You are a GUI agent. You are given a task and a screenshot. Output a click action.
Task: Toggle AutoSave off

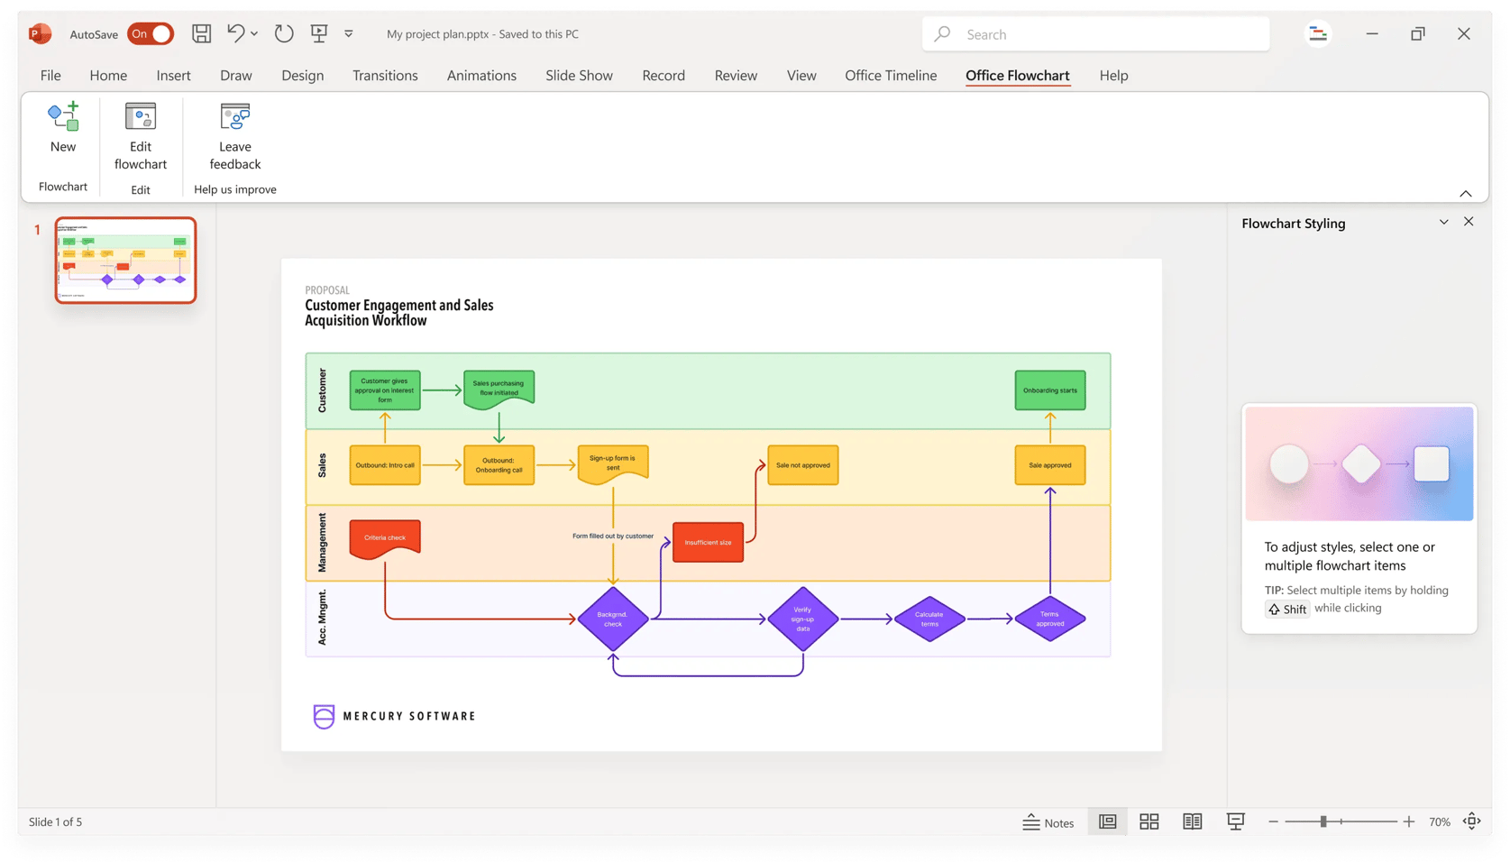tap(151, 33)
